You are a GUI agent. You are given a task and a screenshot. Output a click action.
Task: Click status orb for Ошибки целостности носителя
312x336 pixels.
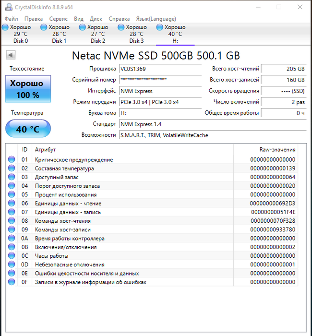click(x=12, y=273)
